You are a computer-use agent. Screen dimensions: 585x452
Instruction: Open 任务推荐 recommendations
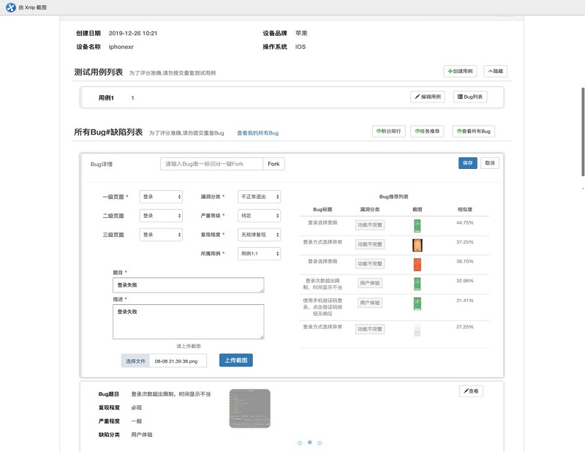pos(427,132)
